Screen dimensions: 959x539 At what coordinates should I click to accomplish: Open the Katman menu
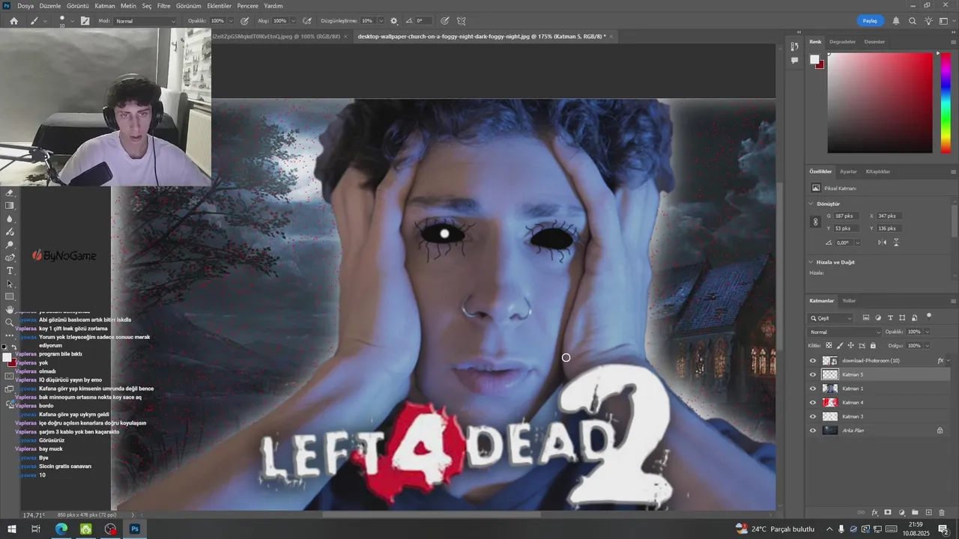click(x=105, y=5)
